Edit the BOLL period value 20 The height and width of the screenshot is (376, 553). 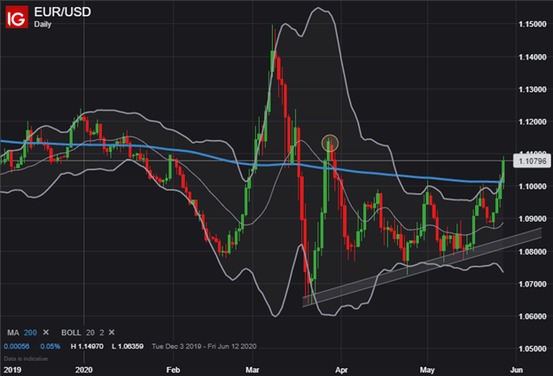click(x=90, y=333)
